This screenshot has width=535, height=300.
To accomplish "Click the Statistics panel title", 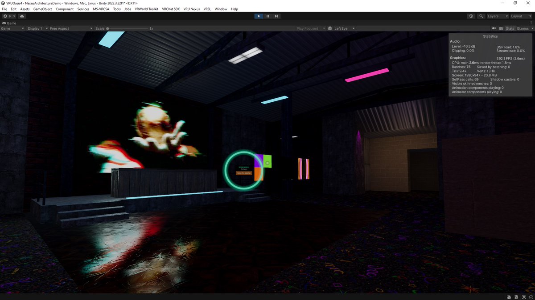I will (x=490, y=36).
